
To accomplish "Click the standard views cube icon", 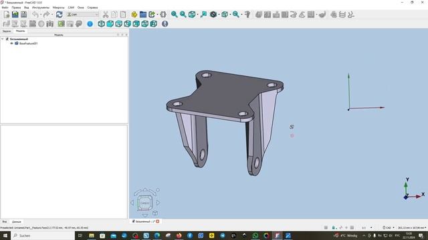I will [x=192, y=15].
